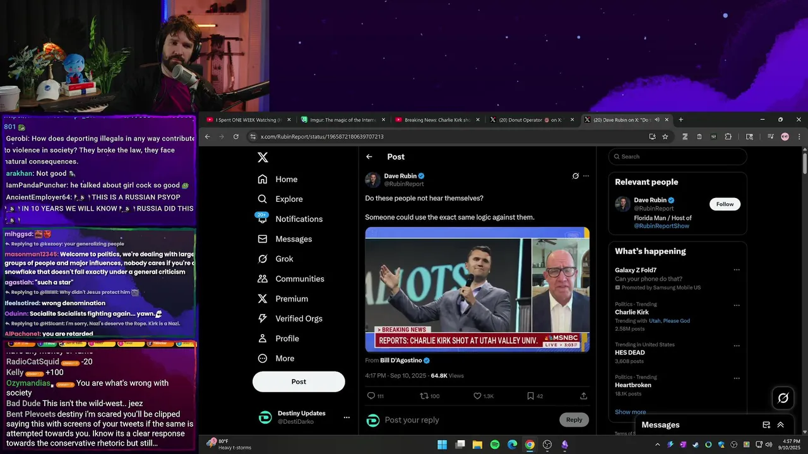Click the share icon on post
Image resolution: width=808 pixels, height=454 pixels.
(583, 396)
